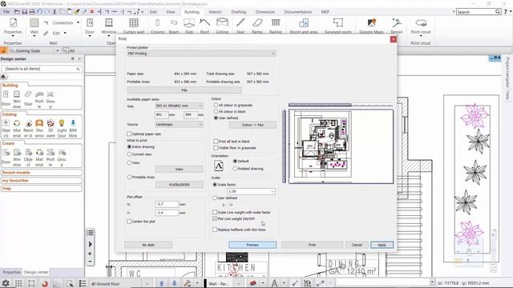Screen dimensions: 513x288
Task: Pick the Beam tool
Action: [174, 26]
